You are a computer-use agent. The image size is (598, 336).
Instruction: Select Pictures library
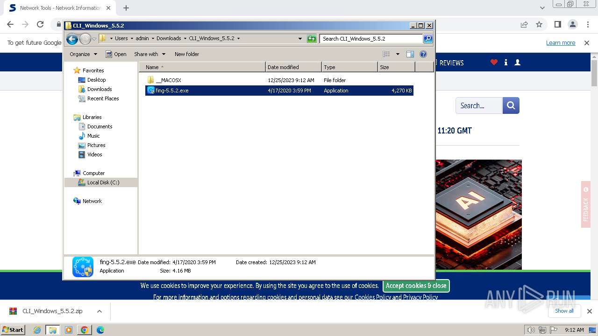coord(96,145)
